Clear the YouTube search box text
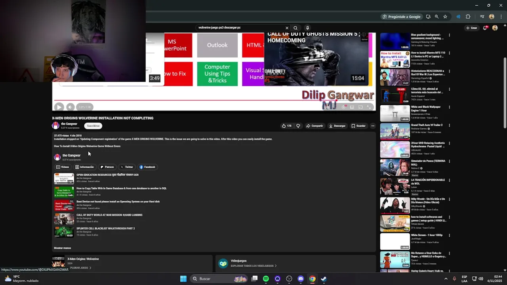The width and height of the screenshot is (507, 285). coord(287,28)
